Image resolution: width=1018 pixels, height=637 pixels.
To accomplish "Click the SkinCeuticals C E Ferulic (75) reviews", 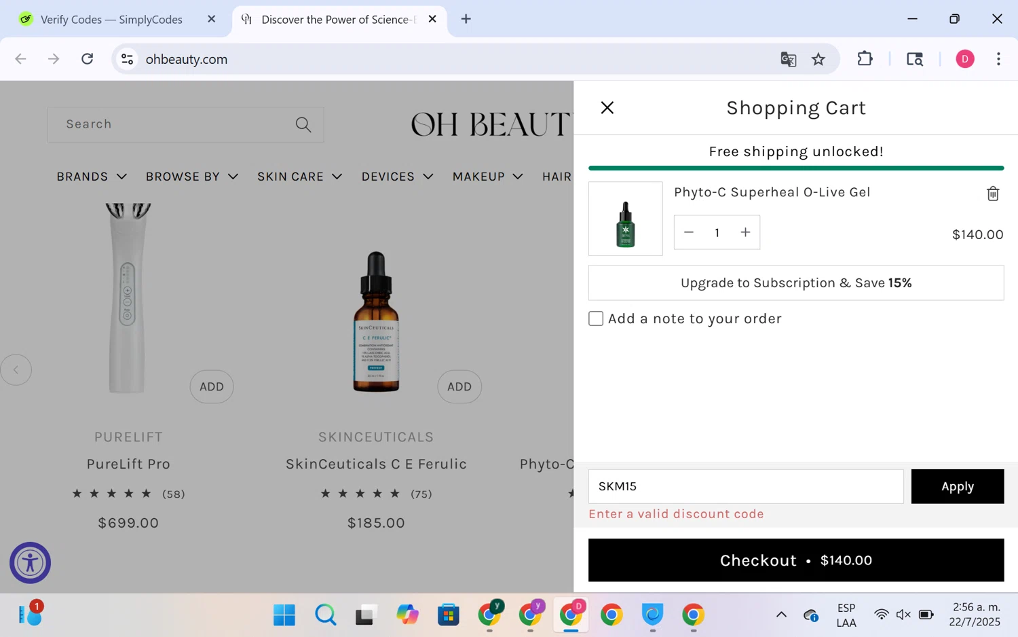I will 421,494.
